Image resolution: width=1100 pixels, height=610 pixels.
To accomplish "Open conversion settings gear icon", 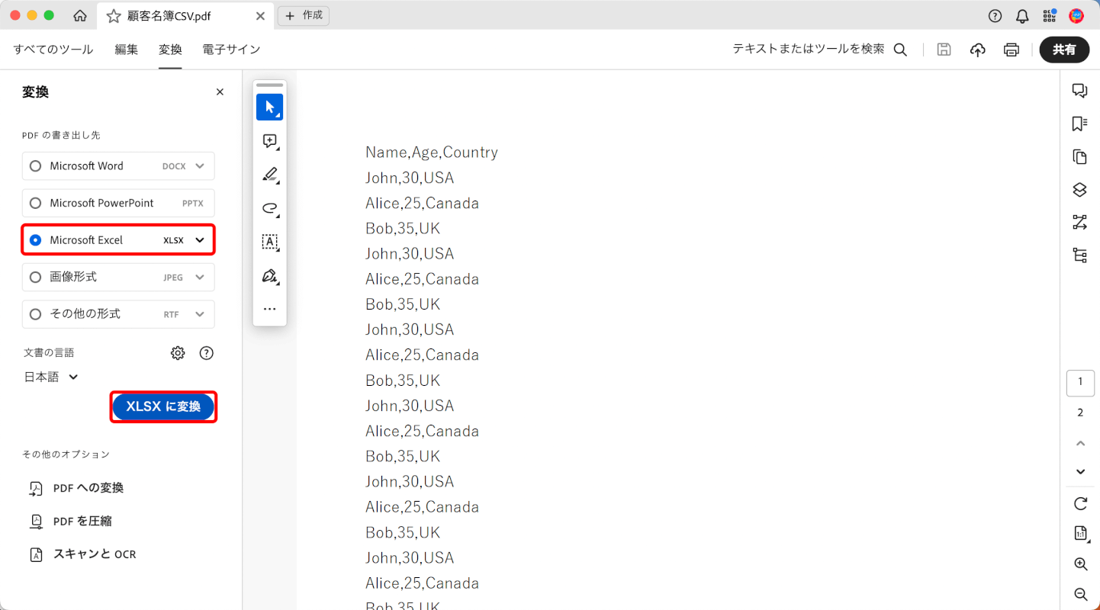I will click(178, 353).
